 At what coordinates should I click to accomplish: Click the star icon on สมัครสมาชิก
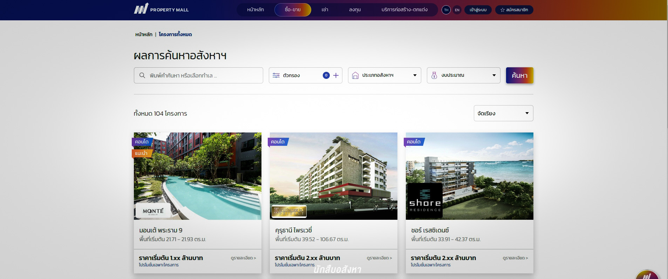pos(502,10)
